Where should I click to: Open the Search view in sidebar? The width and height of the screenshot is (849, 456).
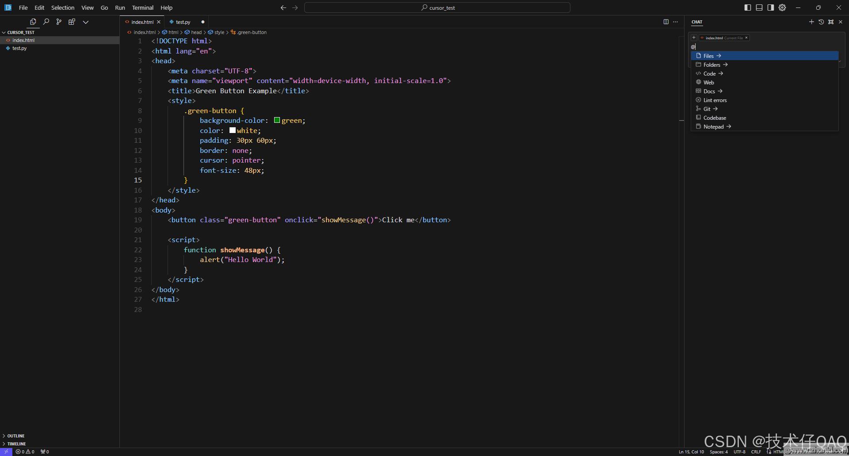(x=46, y=22)
